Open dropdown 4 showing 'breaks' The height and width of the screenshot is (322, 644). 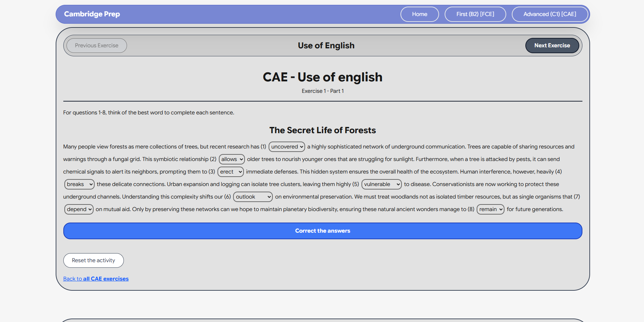[79, 184]
